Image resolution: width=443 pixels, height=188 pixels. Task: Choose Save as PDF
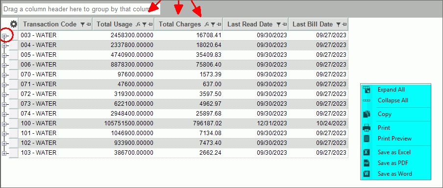(395, 163)
